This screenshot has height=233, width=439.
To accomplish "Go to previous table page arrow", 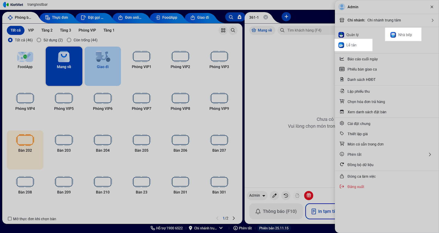I will point(217,218).
